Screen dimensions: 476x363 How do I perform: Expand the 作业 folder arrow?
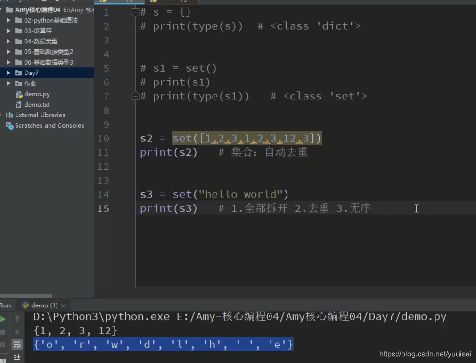[x=8, y=83]
